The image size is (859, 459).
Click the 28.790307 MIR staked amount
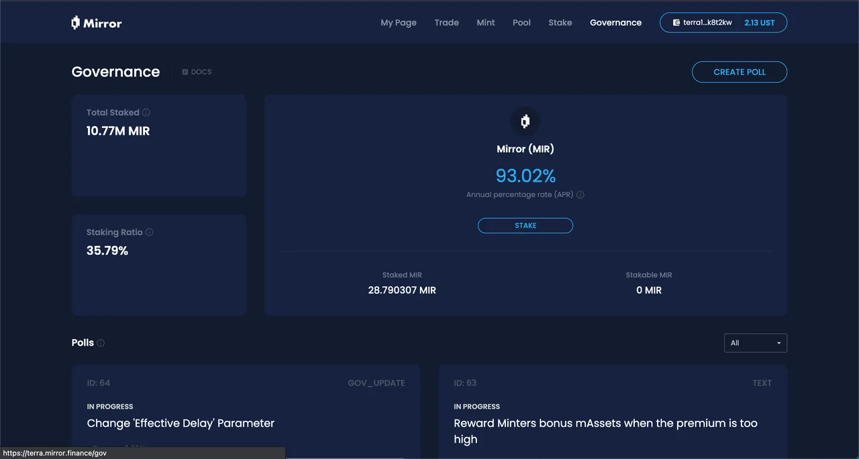click(402, 290)
